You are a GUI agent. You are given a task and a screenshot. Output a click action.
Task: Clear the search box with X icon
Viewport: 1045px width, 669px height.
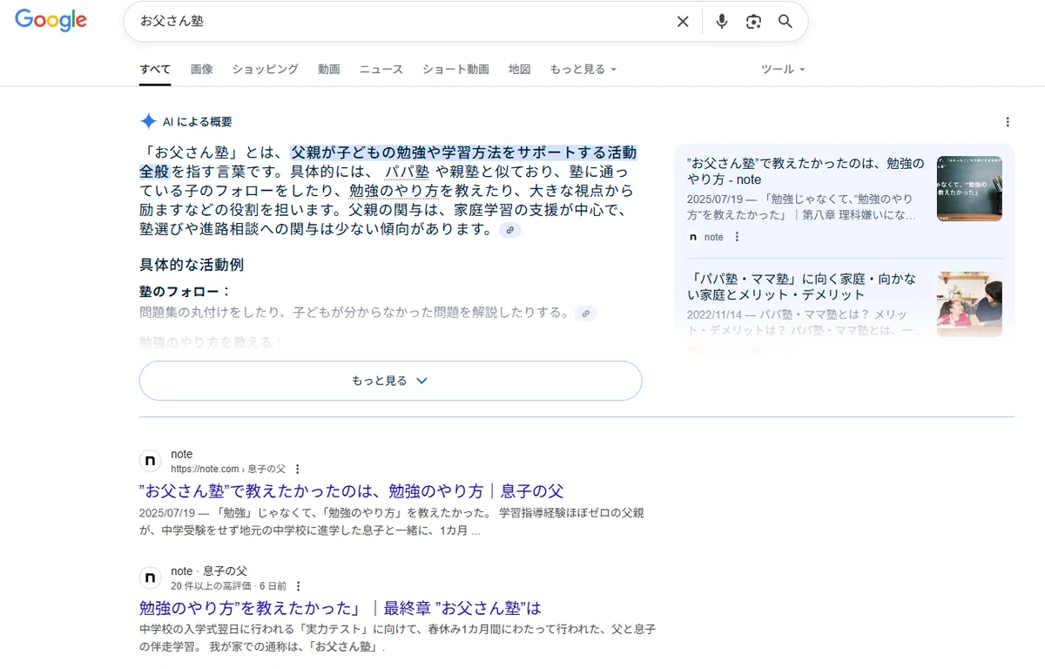[683, 22]
